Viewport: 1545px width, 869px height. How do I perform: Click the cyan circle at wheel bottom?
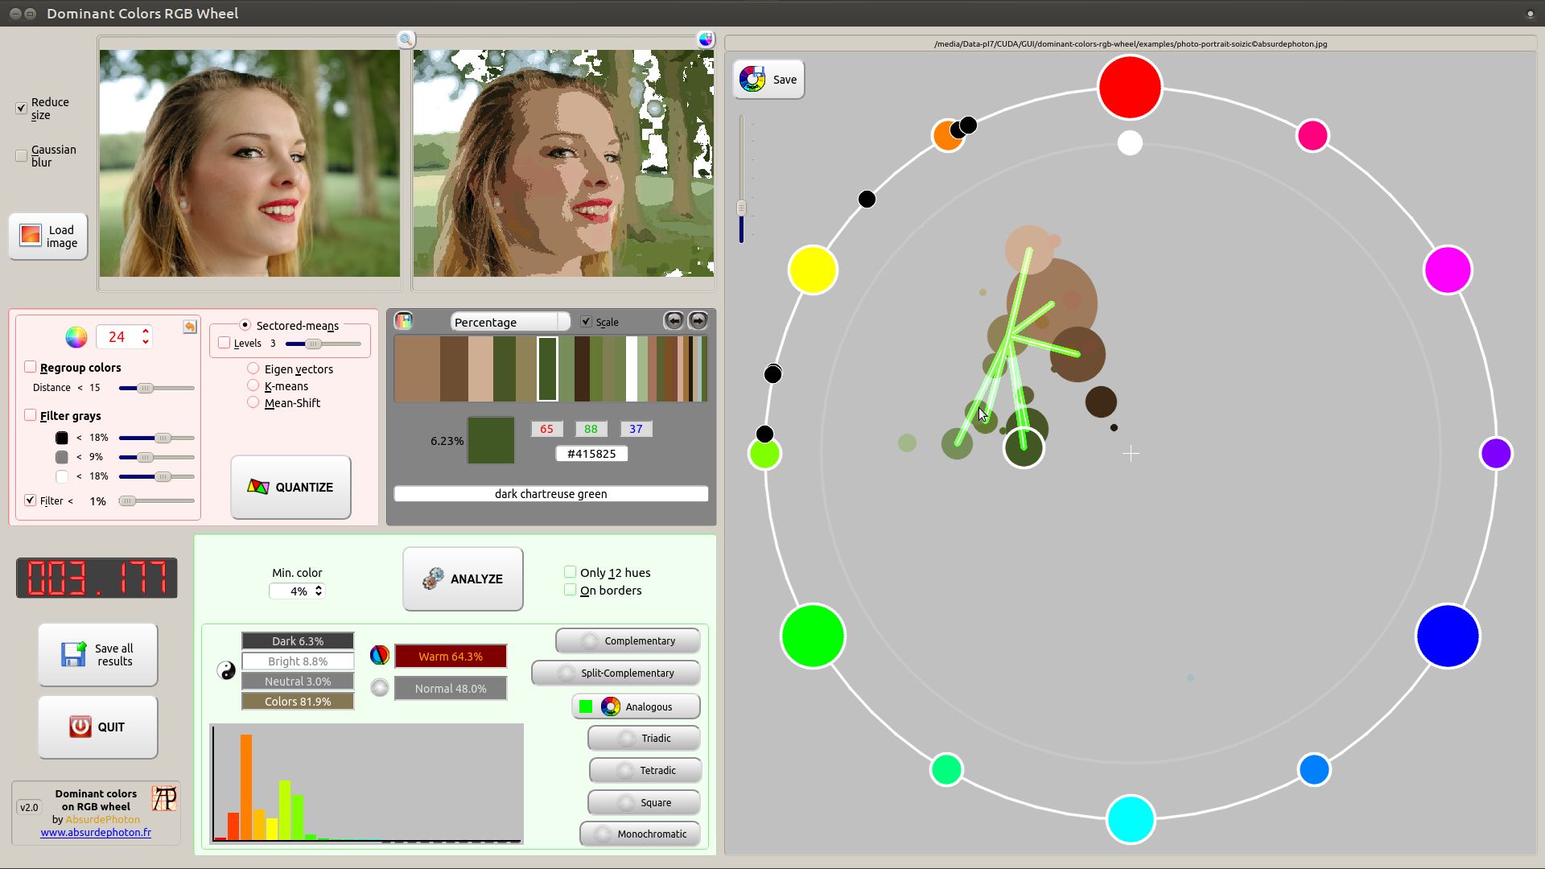[1131, 819]
